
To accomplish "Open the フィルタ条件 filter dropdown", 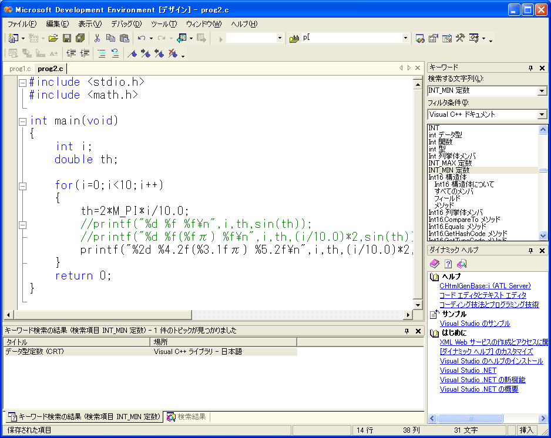I will pyautogui.click(x=542, y=114).
